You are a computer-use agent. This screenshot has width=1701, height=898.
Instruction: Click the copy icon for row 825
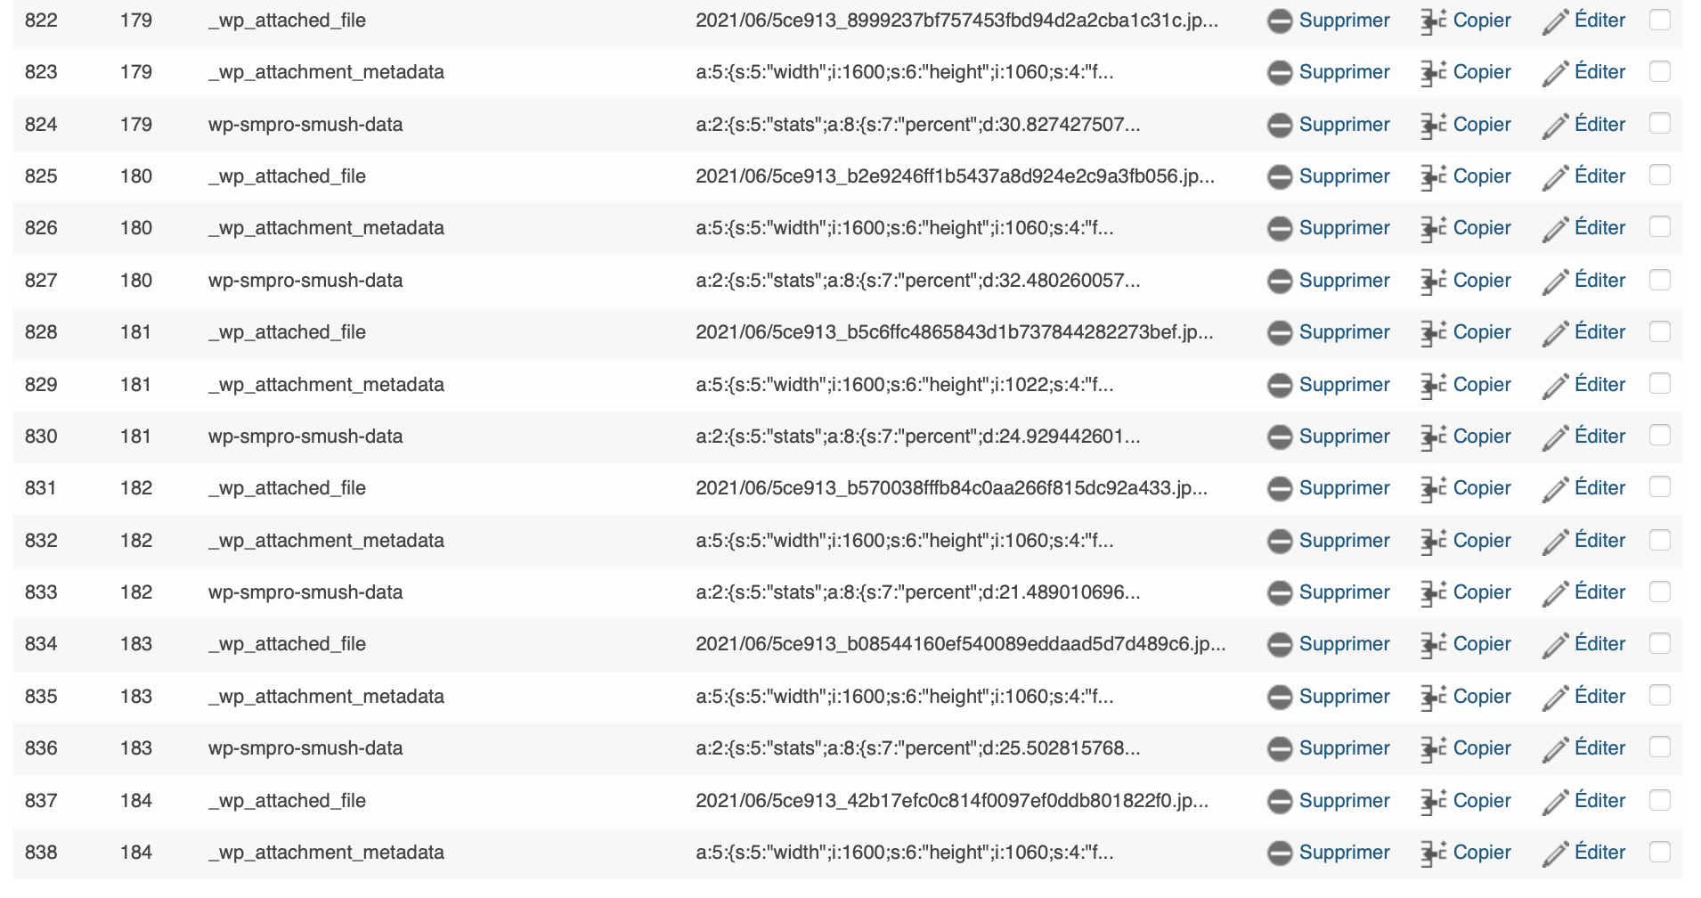coord(1433,177)
